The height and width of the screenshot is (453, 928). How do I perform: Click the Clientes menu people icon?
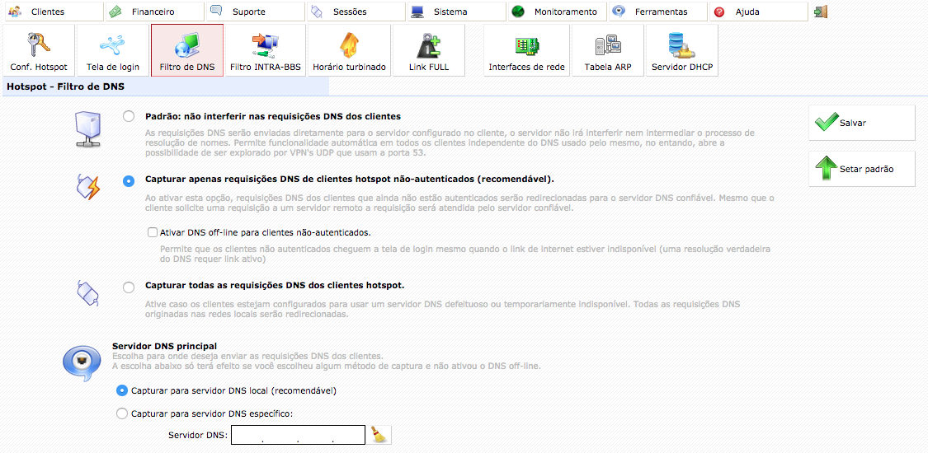pos(16,12)
